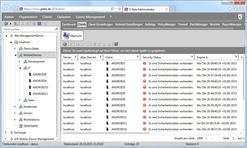Switch to the Aufträge tab

tap(150, 24)
